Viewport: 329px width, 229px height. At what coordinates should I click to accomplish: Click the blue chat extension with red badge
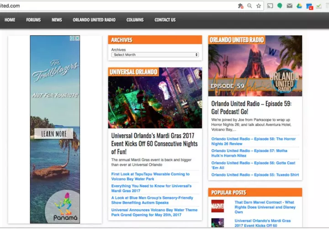[309, 6]
